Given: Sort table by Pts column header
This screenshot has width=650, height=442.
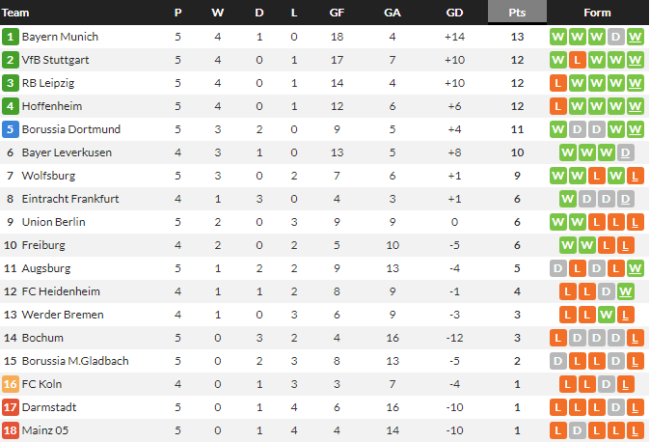Looking at the screenshot, I should [x=517, y=13].
